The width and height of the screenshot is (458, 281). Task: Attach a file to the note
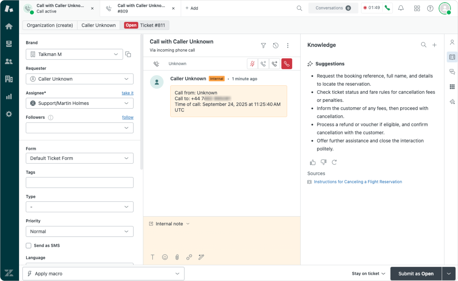tap(177, 257)
